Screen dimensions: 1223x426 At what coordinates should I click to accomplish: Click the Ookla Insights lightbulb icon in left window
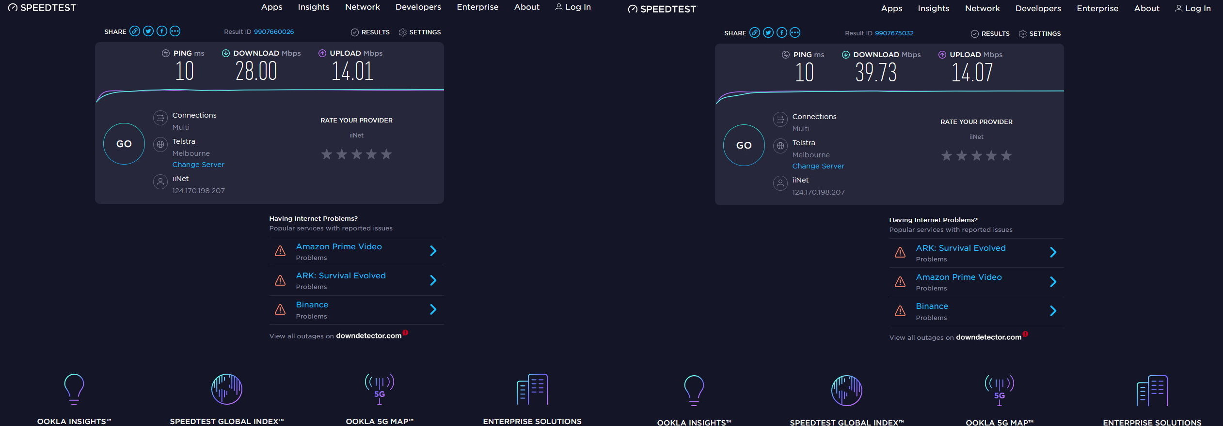coord(74,389)
